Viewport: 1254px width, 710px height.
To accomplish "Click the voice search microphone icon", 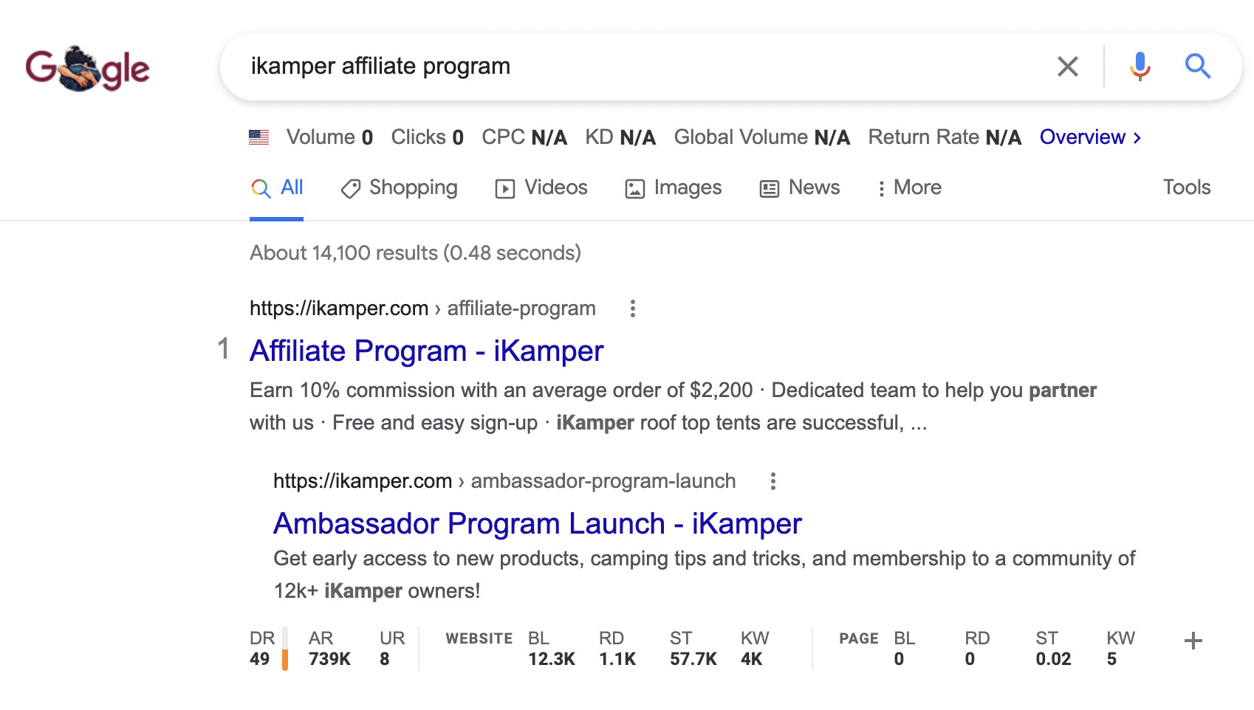I will point(1140,66).
